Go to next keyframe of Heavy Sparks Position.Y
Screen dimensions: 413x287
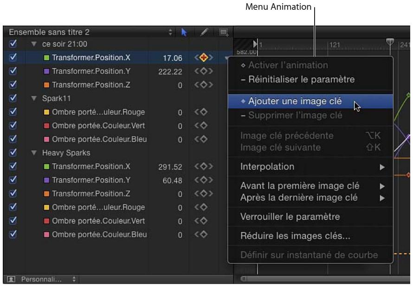[211, 180]
